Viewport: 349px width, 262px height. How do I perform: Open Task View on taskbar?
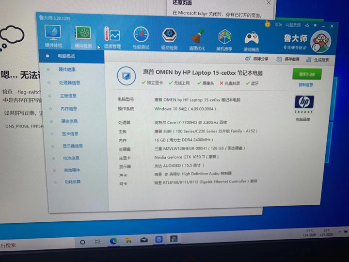[x=97, y=242]
